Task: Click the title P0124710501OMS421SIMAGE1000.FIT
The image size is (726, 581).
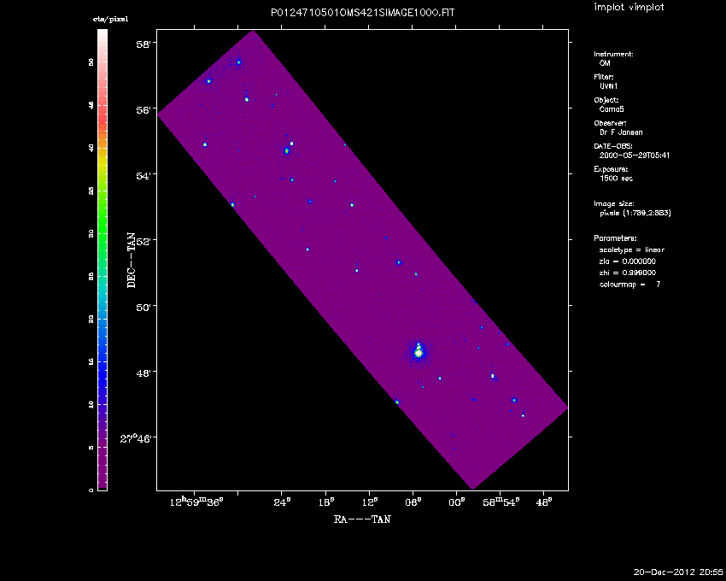Action: pyautogui.click(x=362, y=13)
